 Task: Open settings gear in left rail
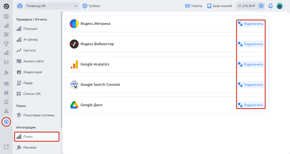click(x=6, y=122)
